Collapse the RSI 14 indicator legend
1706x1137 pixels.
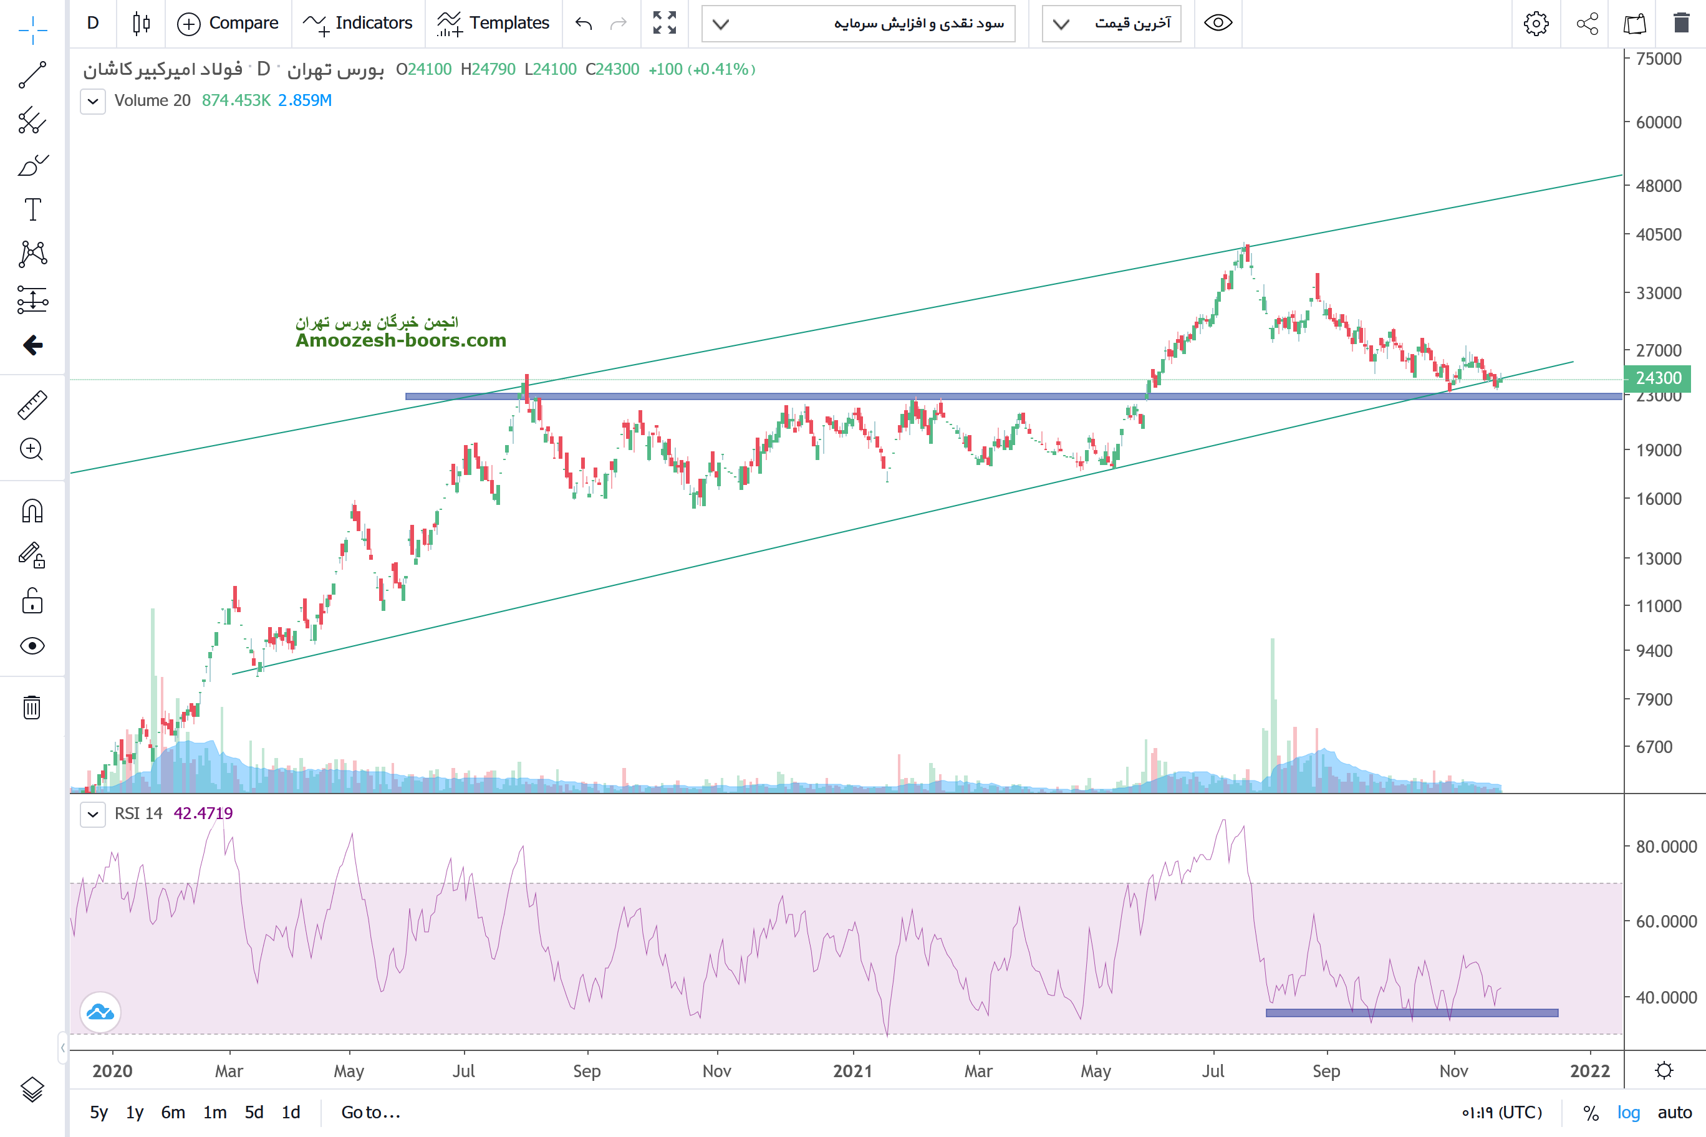click(x=93, y=813)
